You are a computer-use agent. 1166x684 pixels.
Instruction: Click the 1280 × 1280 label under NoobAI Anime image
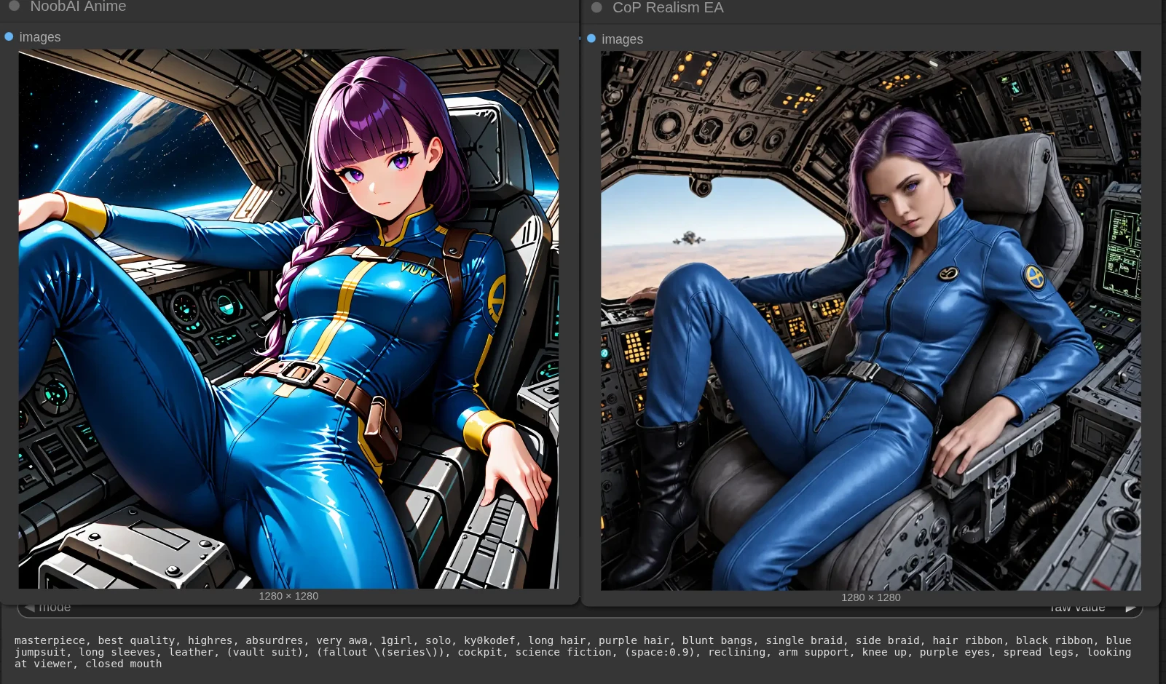288,596
